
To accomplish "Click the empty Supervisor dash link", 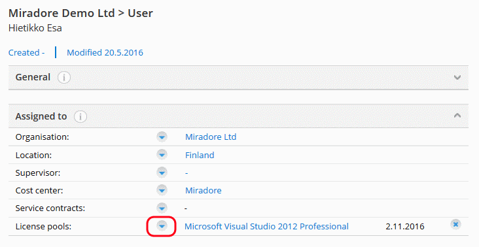I will pyautogui.click(x=186, y=173).
